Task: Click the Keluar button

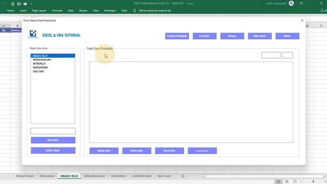Action: pyautogui.click(x=287, y=36)
